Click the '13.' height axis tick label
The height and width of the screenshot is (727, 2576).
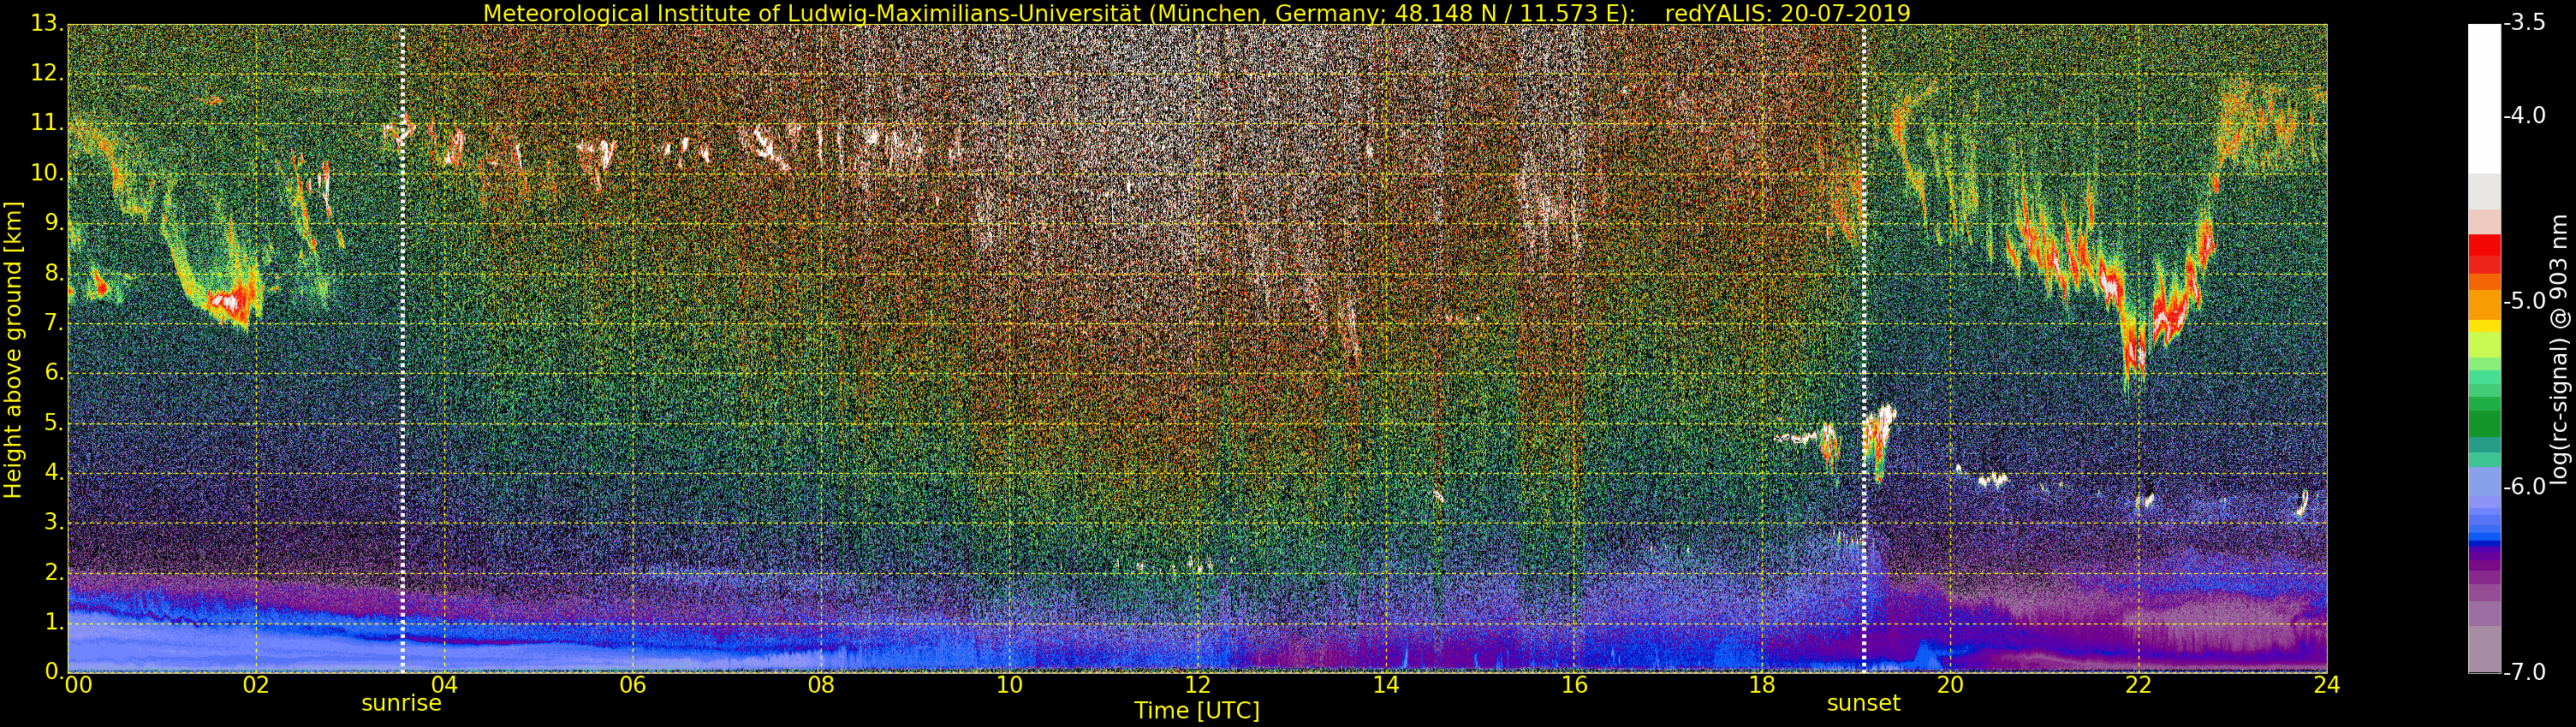(x=47, y=23)
